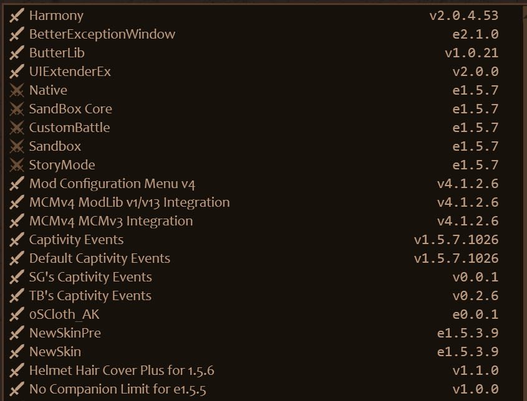Select TB's Captivity Events mod name
The width and height of the screenshot is (527, 401).
pos(90,296)
